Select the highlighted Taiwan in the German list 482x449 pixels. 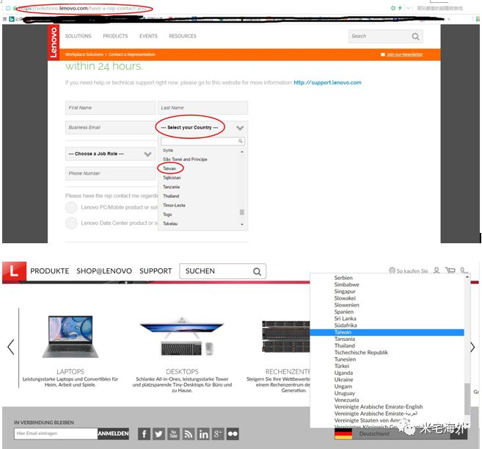pyautogui.click(x=387, y=332)
